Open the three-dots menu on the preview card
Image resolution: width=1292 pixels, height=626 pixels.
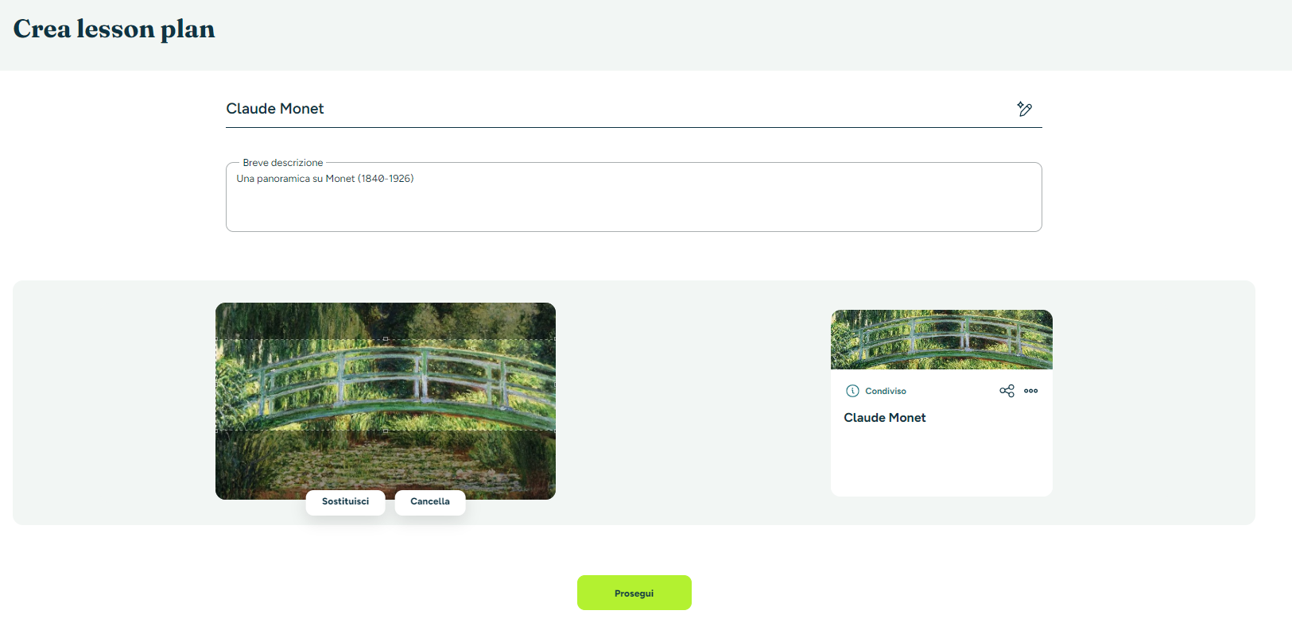click(x=1030, y=391)
